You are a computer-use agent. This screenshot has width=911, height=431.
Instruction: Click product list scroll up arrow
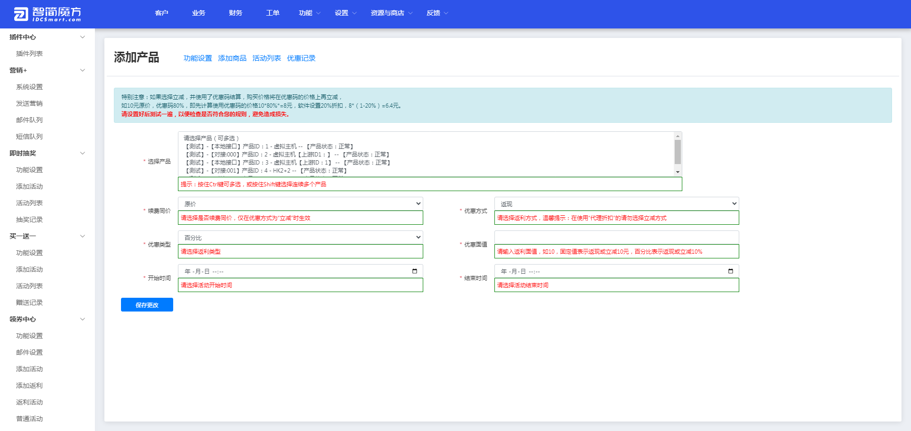[678, 136]
